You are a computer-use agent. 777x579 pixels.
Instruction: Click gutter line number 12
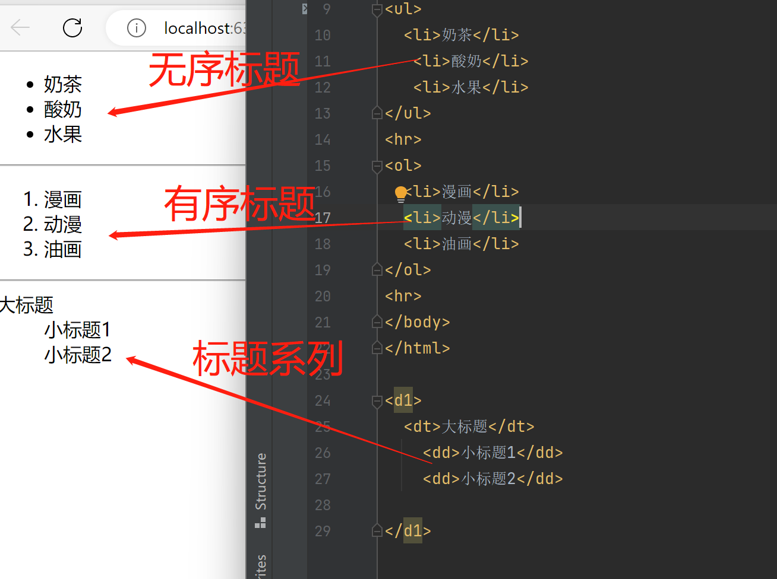323,87
